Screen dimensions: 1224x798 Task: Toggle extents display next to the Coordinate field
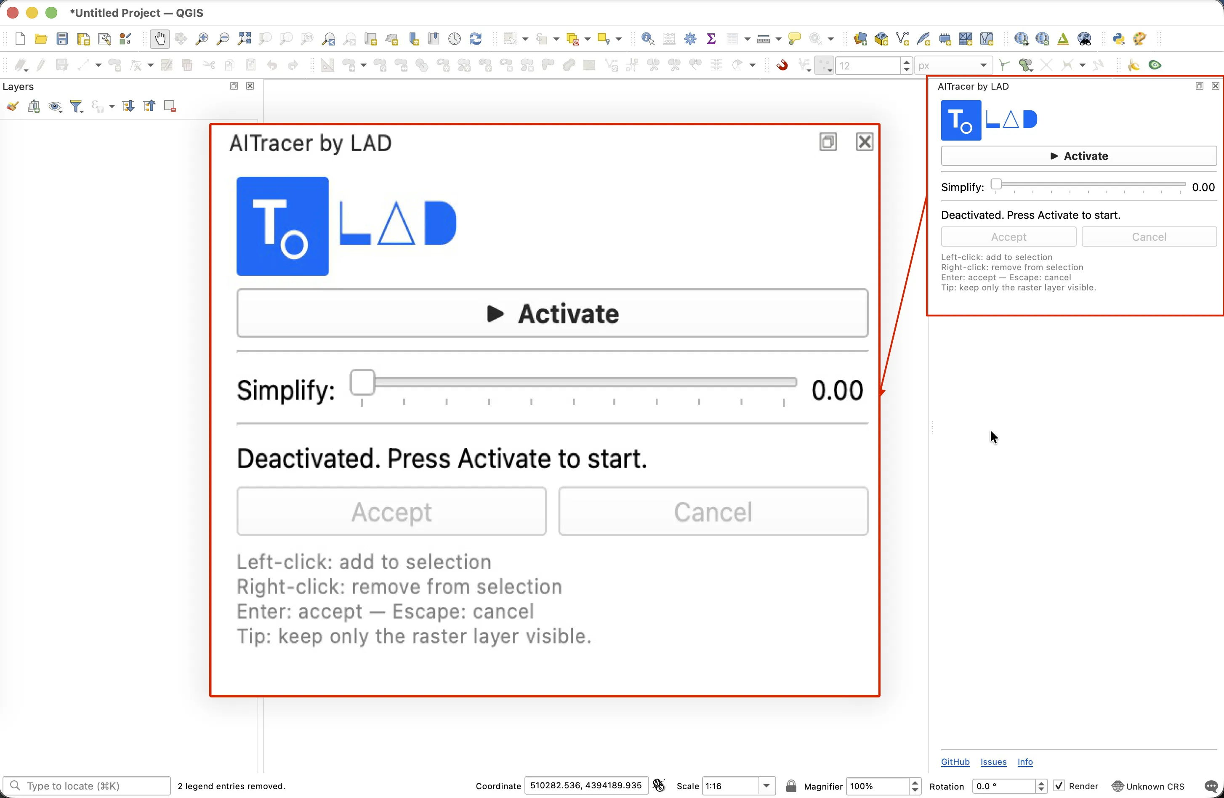point(659,786)
